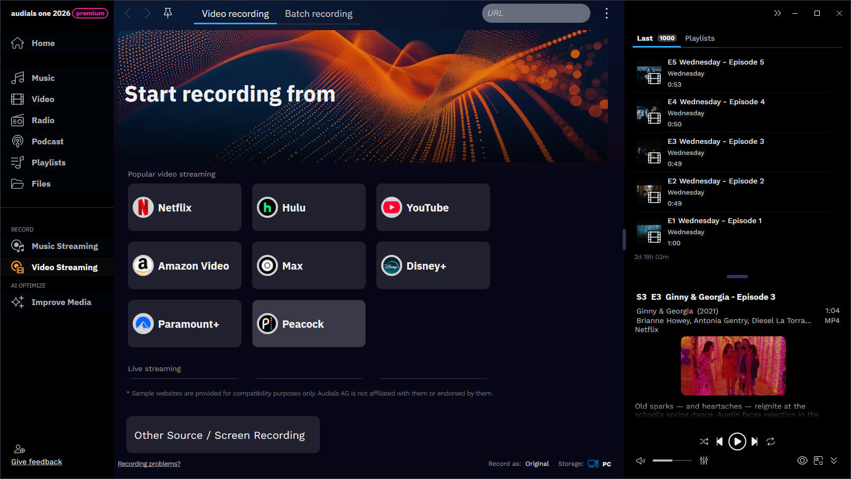Enable shuffle playback
This screenshot has height=479, width=851.
click(704, 441)
